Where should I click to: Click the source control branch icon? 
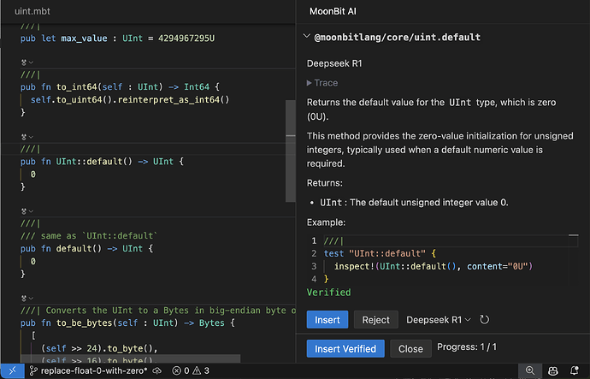coord(33,370)
